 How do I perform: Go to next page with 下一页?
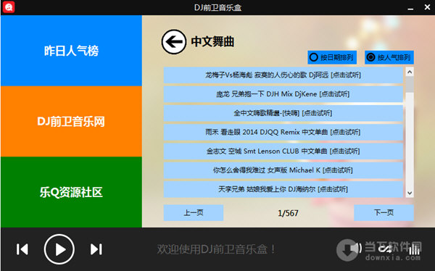[x=384, y=213]
